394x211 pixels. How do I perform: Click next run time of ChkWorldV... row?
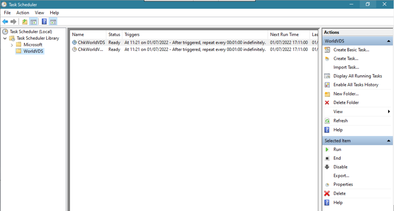click(289, 49)
